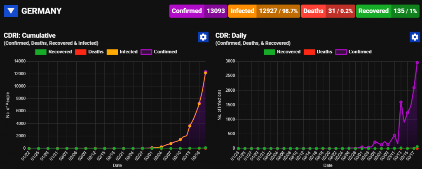The height and width of the screenshot is (169, 422).
Task: Toggle Deaths series in Daily chart legend
Action: pyautogui.click(x=318, y=51)
